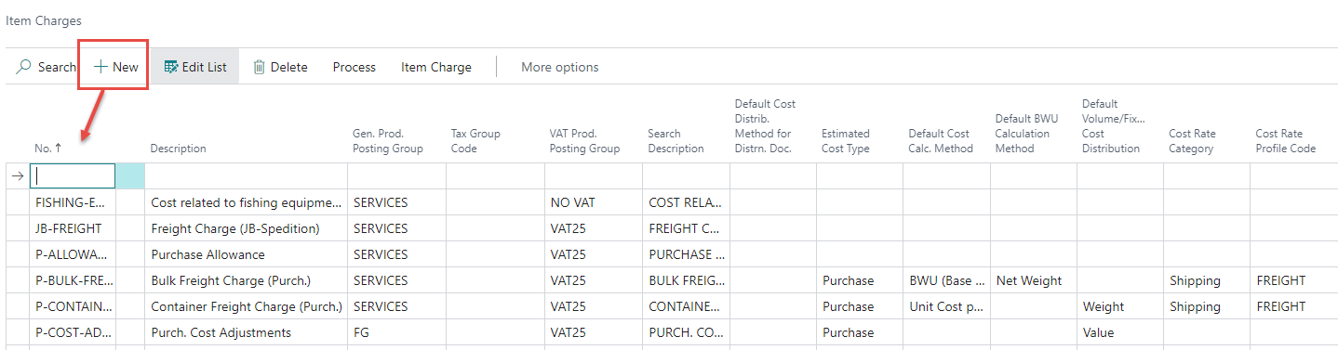The width and height of the screenshot is (1338, 350).
Task: Open the Cost Rate Category column header
Action: (x=1192, y=141)
